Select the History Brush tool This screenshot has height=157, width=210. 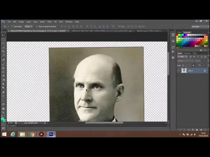click(x=3, y=72)
